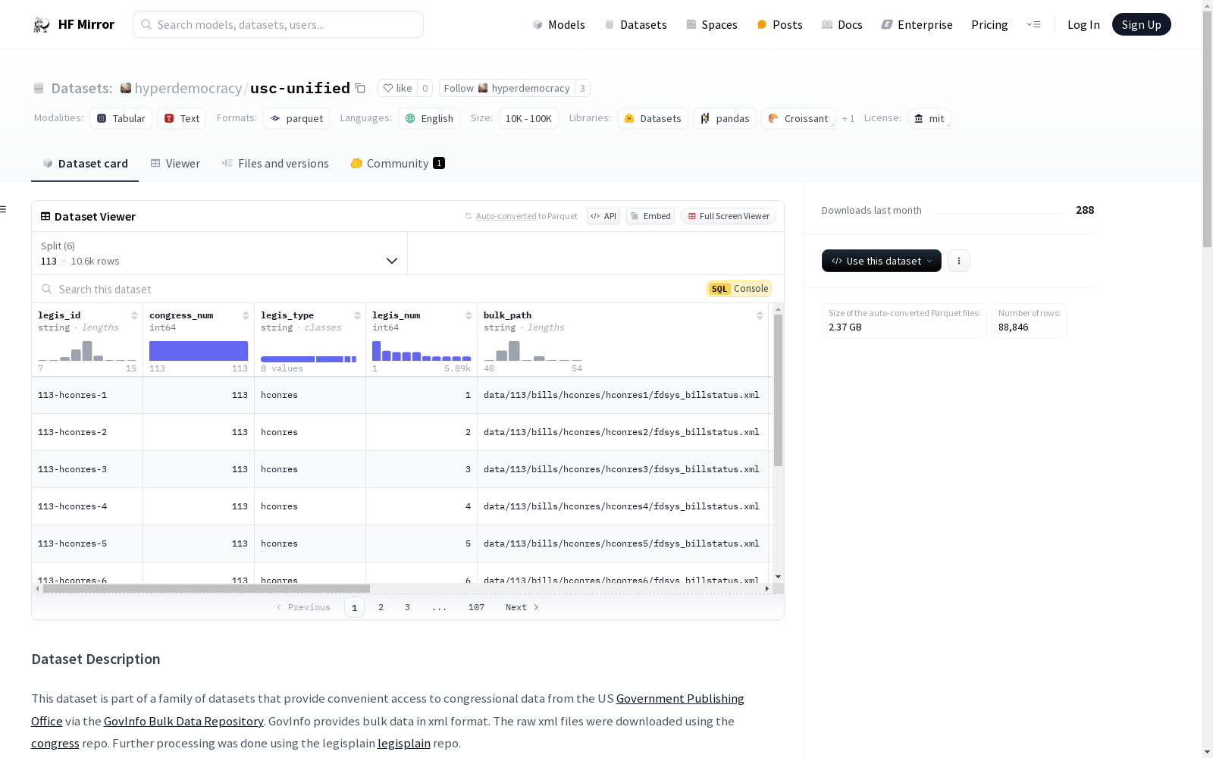
Task: Switch to the Files and versions tab
Action: point(275,163)
